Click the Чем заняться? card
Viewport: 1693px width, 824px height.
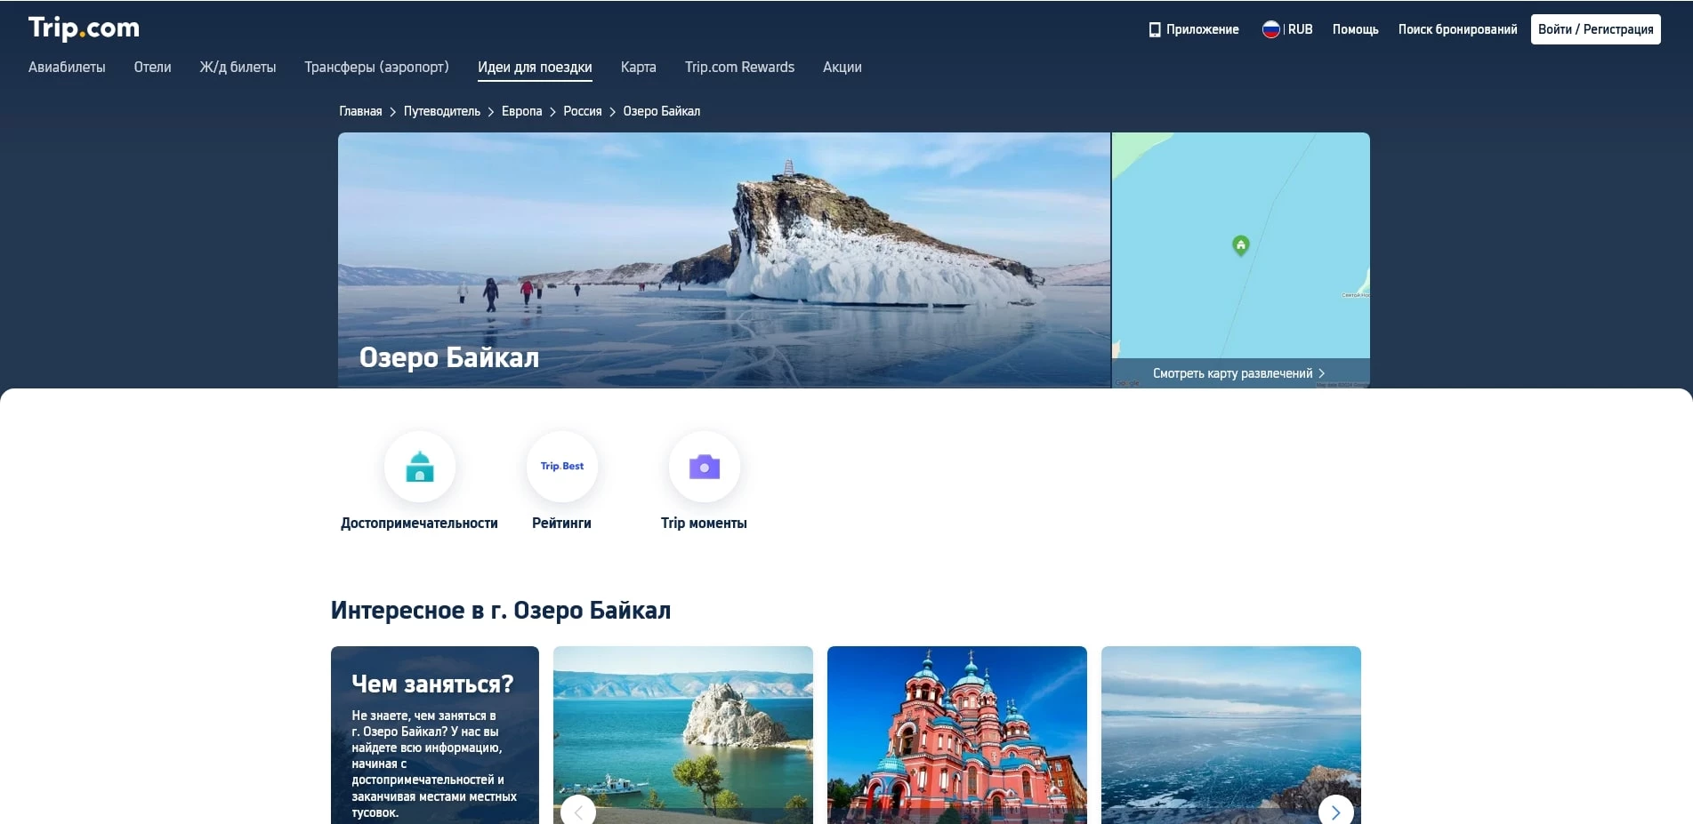coord(434,734)
